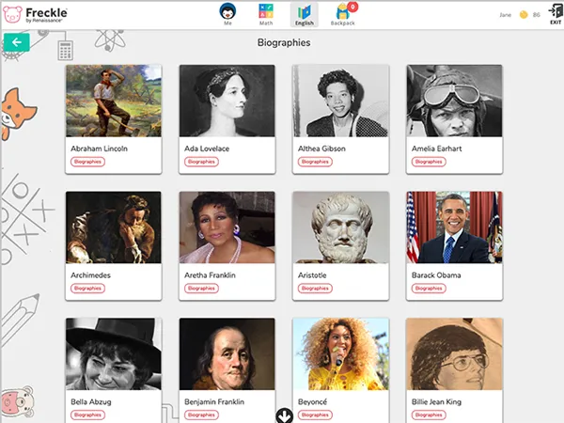Open the Aristotle statue thumbnail
The width and height of the screenshot is (564, 423).
tap(340, 227)
